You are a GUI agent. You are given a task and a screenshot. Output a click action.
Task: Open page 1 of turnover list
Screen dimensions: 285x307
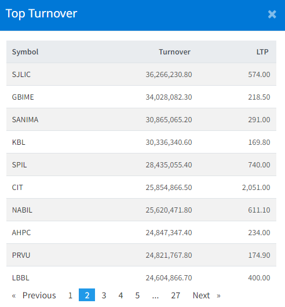tap(70, 295)
